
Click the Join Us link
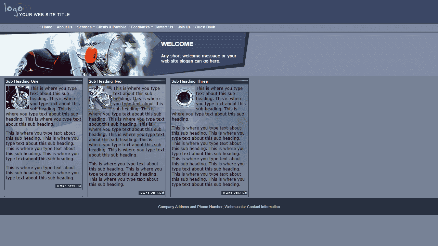point(184,27)
